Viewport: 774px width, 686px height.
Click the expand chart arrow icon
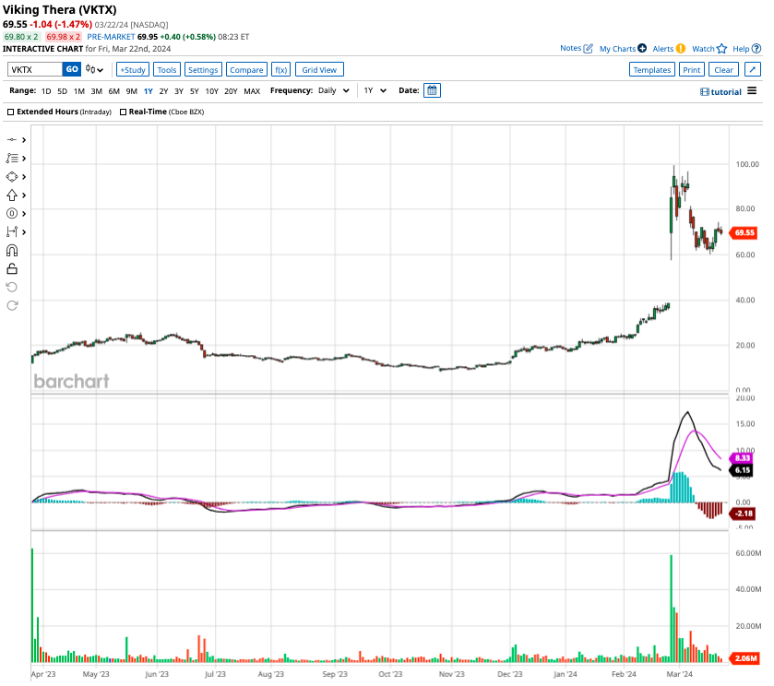753,69
